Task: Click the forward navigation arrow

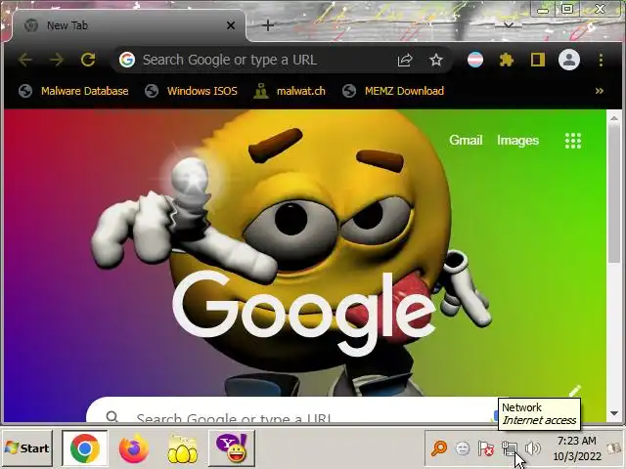Action: [57, 60]
